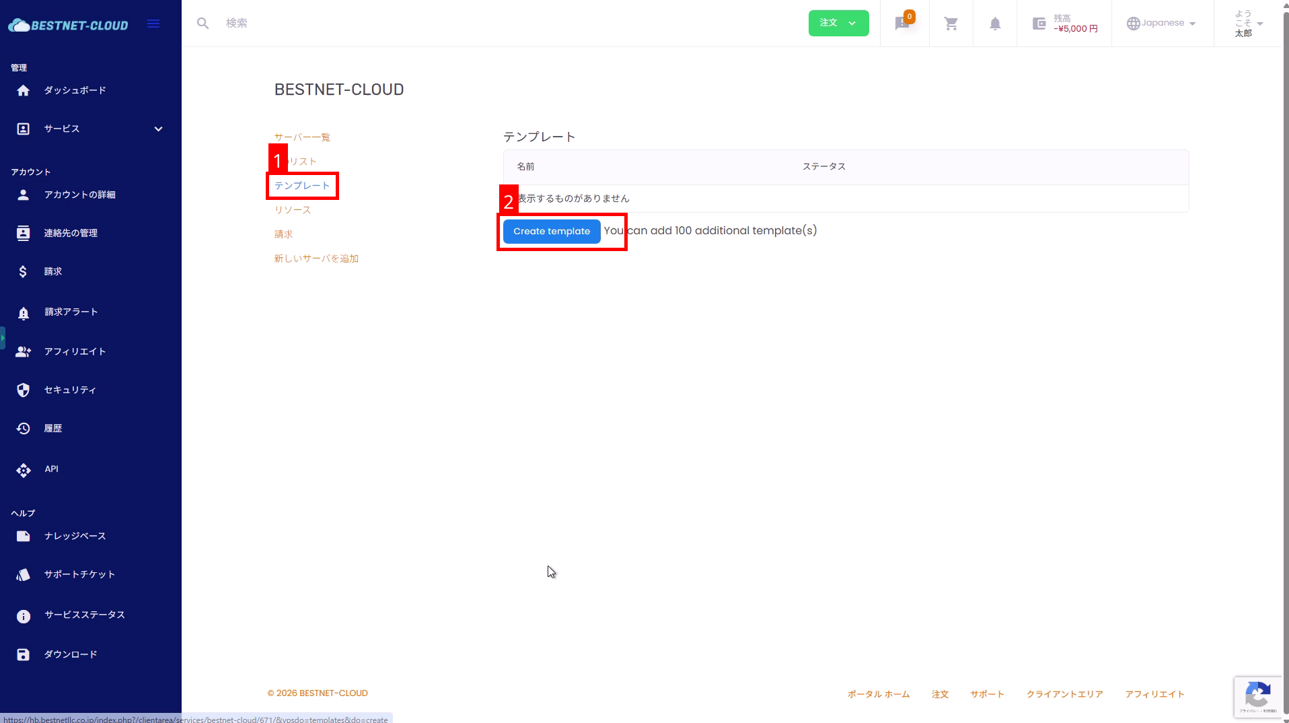Click the search magnifier icon

[x=202, y=24]
